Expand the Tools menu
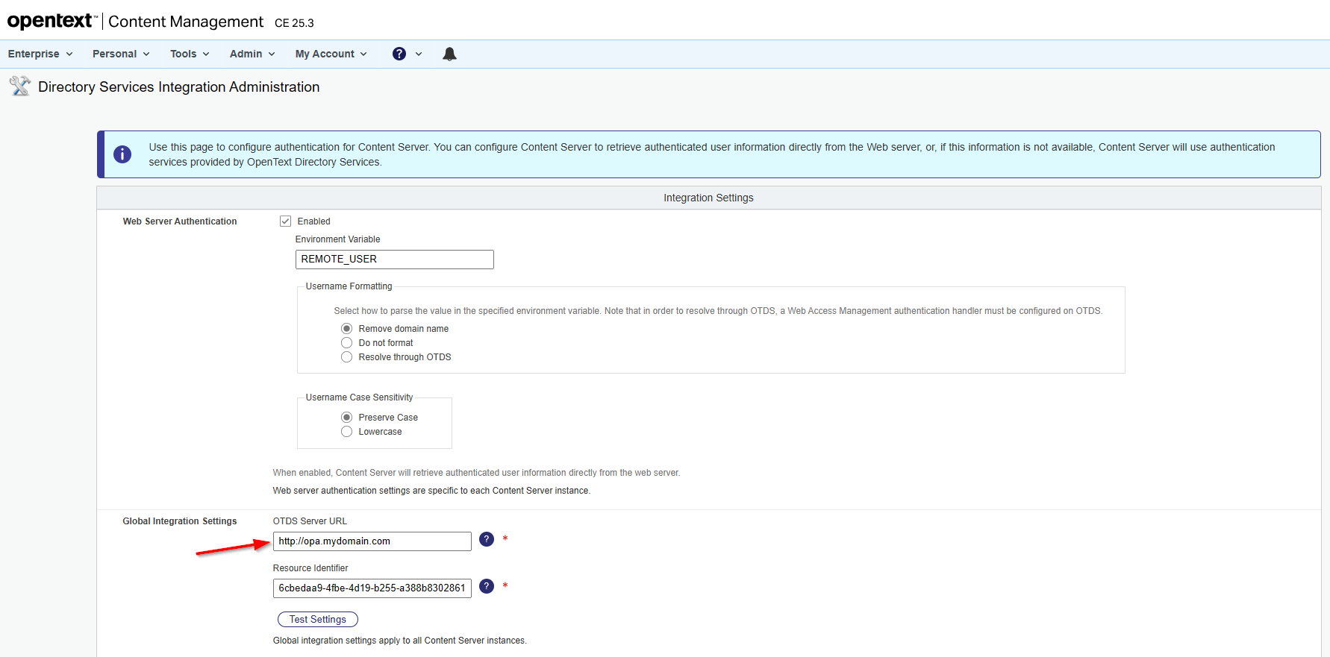The width and height of the screenshot is (1330, 657). click(190, 54)
